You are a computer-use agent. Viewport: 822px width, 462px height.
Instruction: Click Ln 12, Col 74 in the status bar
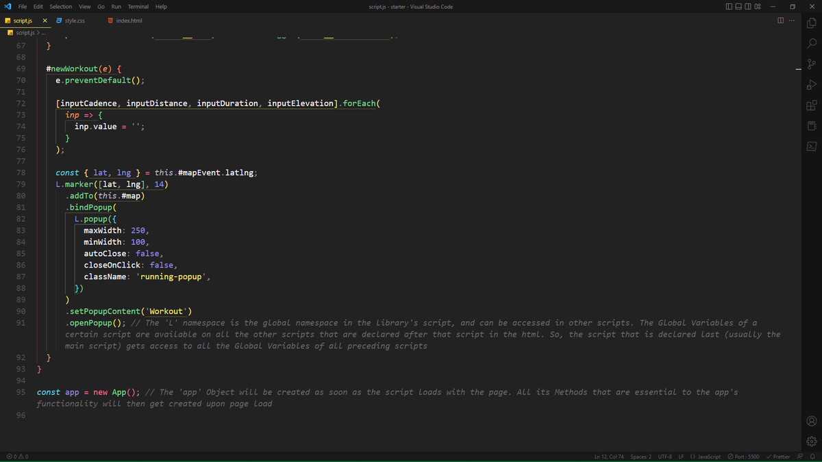pyautogui.click(x=609, y=457)
